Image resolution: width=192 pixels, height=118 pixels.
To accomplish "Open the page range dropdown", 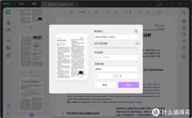I will (116, 69).
